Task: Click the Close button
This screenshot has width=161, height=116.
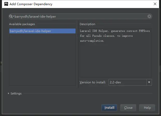Action: [128, 107]
